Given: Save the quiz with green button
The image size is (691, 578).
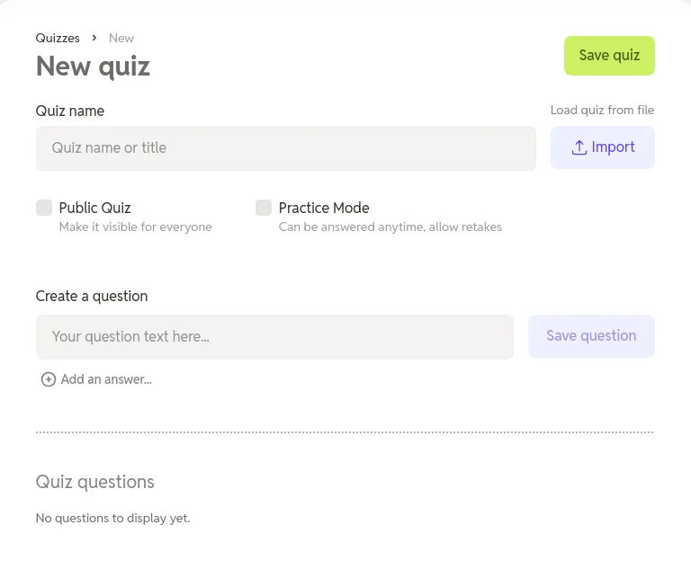Looking at the screenshot, I should 609,56.
